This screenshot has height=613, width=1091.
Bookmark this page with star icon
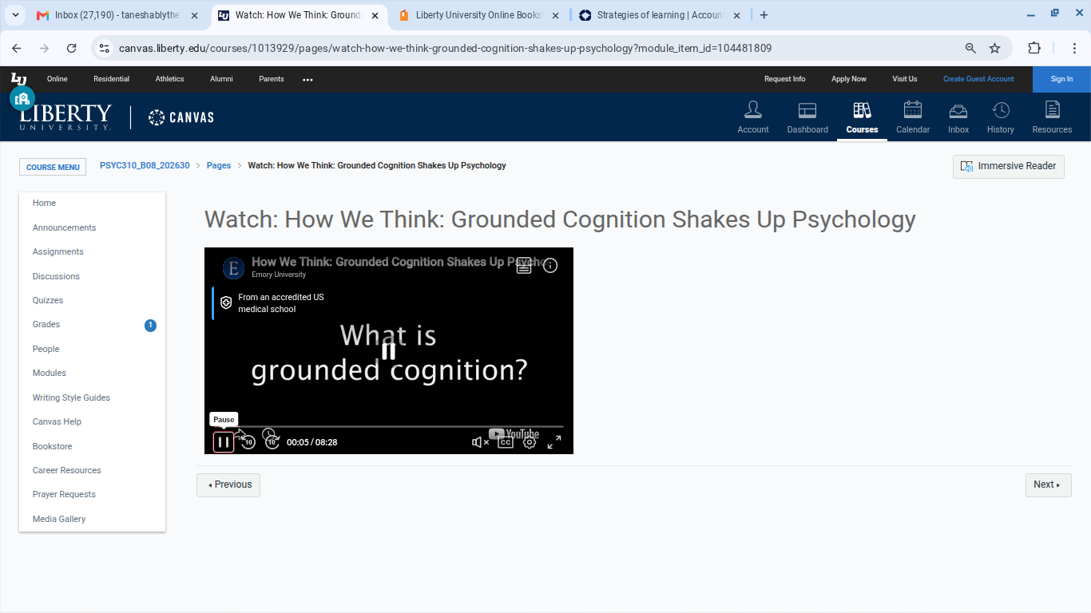[x=994, y=48]
